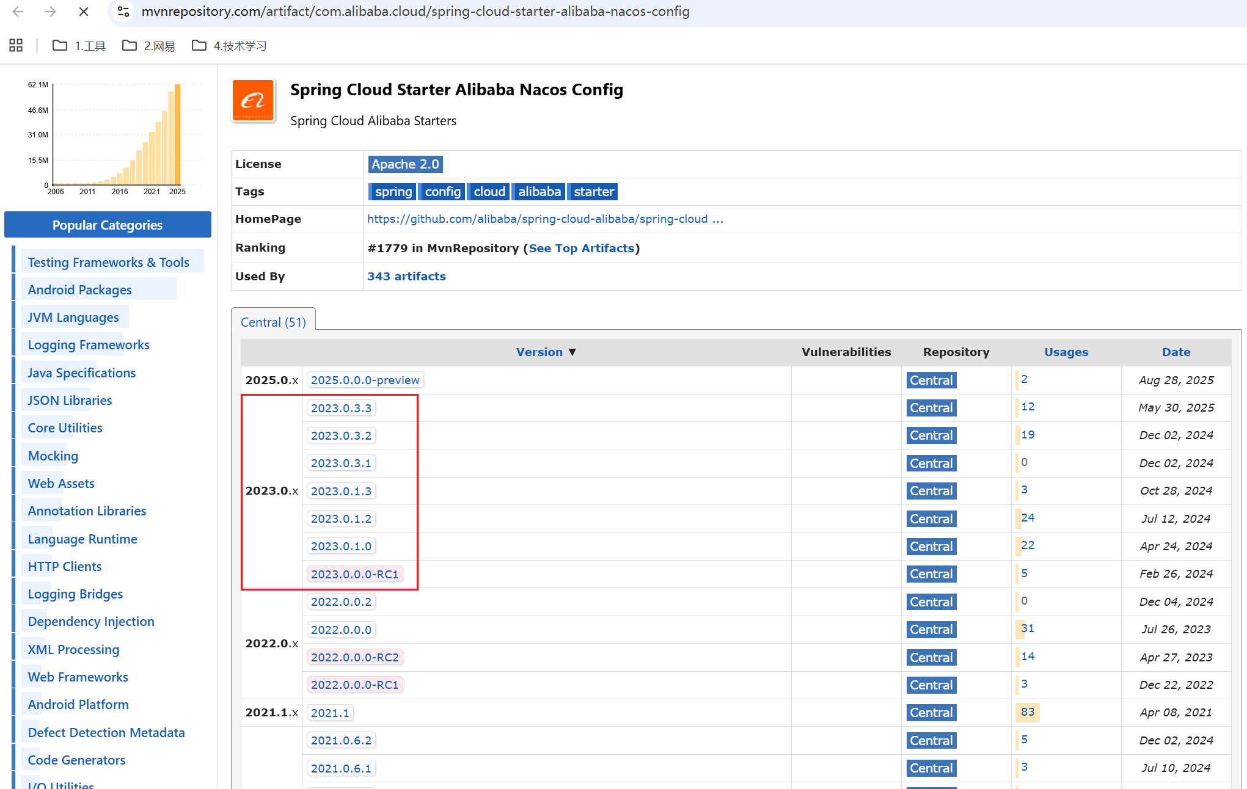Open the apps grid bookmark icon
This screenshot has width=1247, height=789.
point(16,46)
